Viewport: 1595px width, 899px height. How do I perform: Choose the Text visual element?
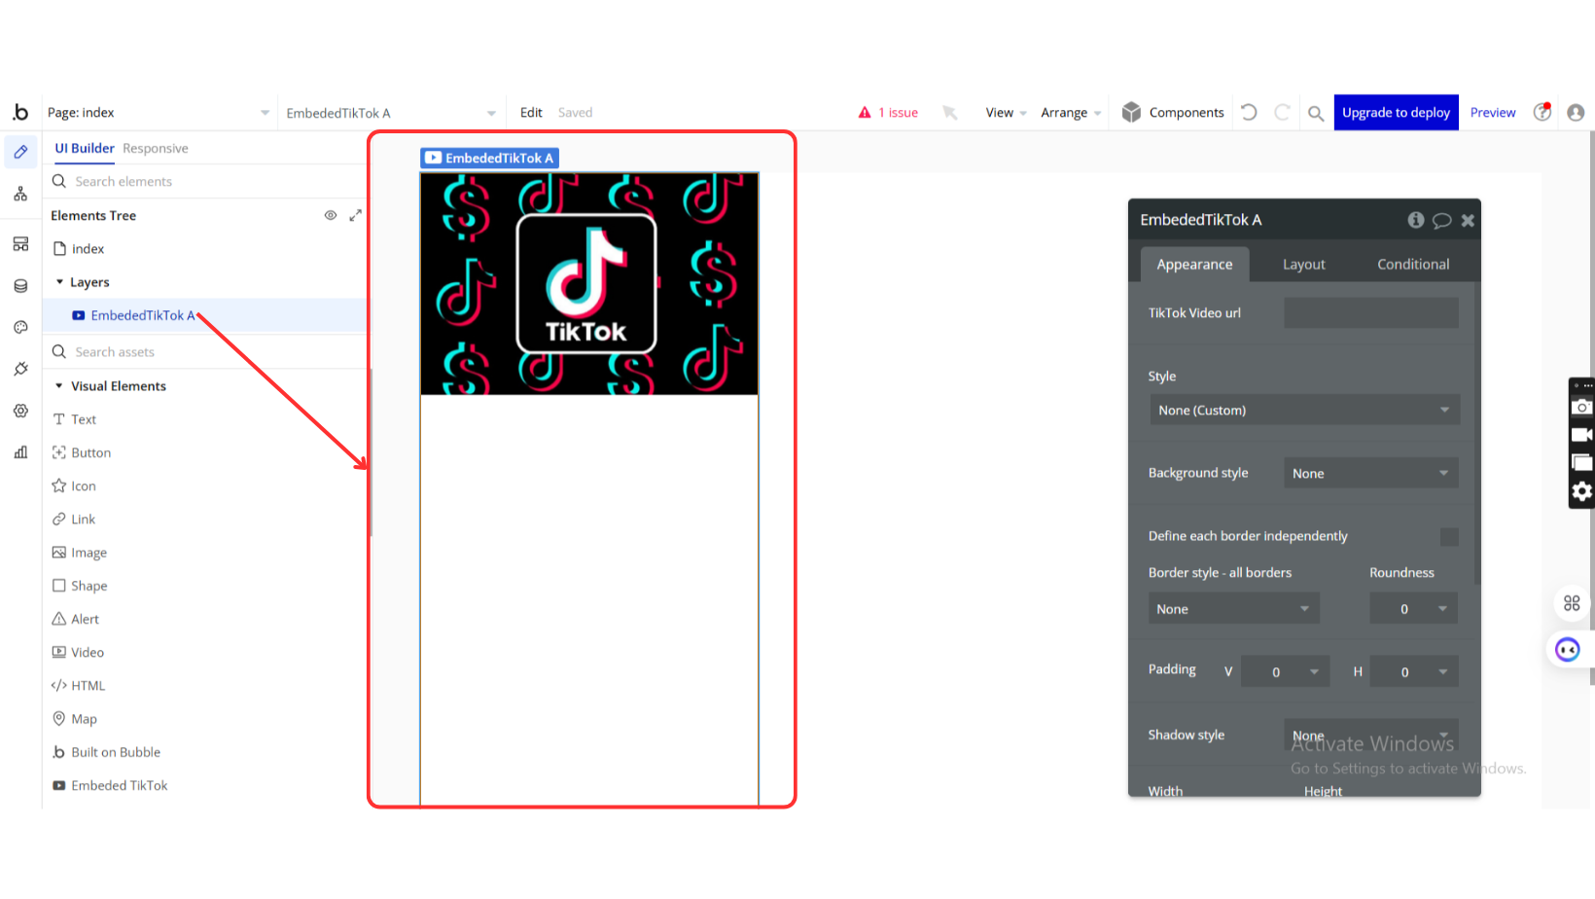click(74, 419)
